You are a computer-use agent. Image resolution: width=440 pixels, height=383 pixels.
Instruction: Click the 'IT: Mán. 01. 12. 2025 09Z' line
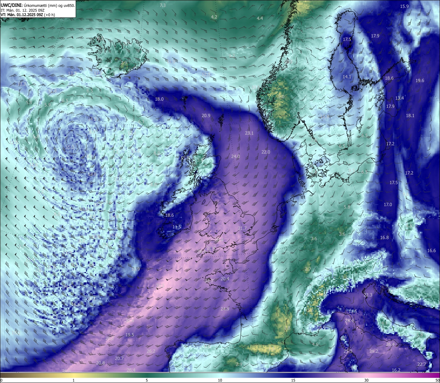point(22,10)
